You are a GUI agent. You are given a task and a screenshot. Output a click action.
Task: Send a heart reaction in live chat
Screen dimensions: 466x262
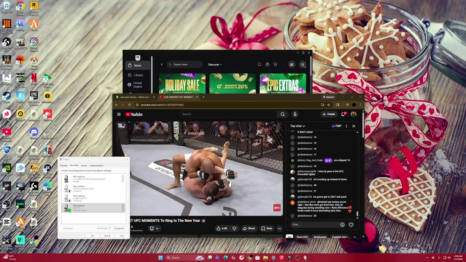pyautogui.click(x=351, y=225)
